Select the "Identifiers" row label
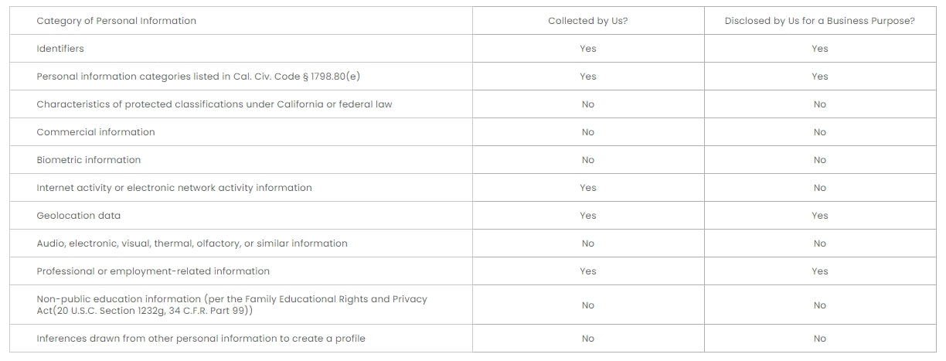This screenshot has height=361, width=946. [60, 49]
